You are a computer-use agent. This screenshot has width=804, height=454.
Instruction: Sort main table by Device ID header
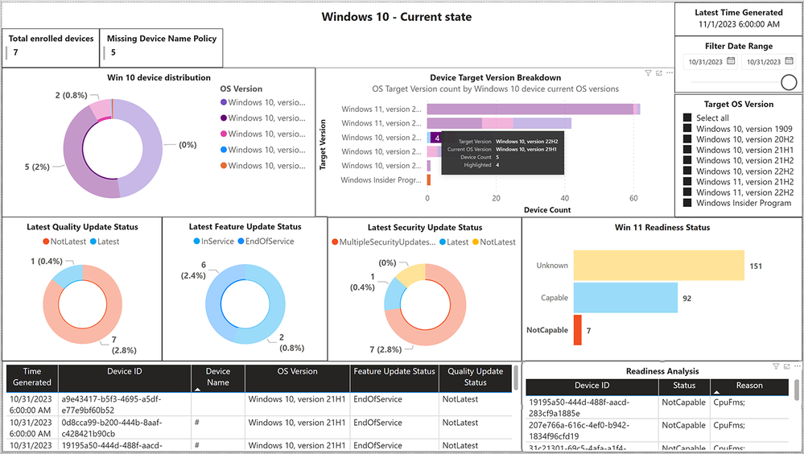click(x=125, y=377)
